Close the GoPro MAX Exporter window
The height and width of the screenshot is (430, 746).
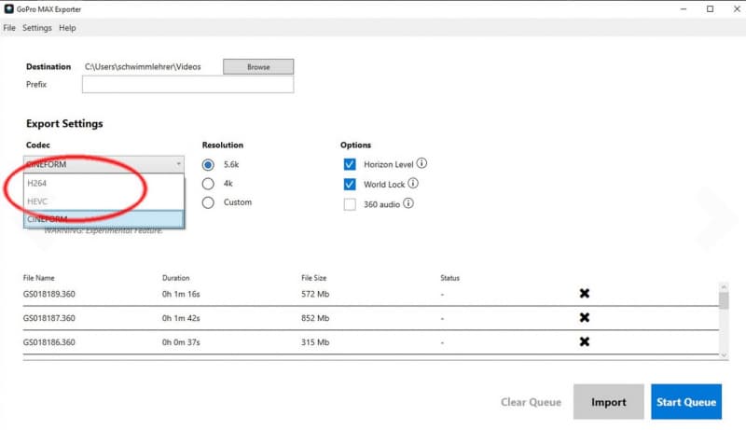pyautogui.click(x=737, y=8)
